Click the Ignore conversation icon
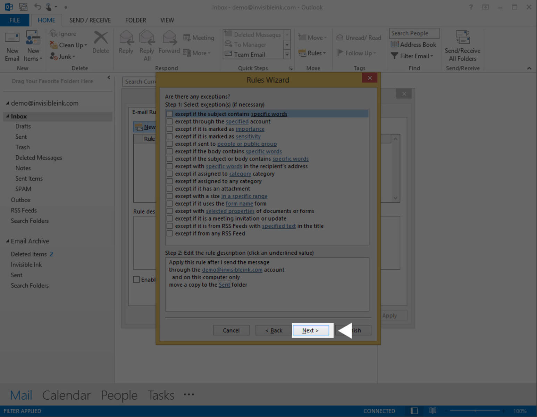Image resolution: width=537 pixels, height=417 pixels. pyautogui.click(x=53, y=33)
